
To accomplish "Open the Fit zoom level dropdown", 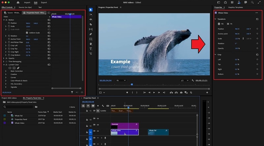I will coord(121,80).
